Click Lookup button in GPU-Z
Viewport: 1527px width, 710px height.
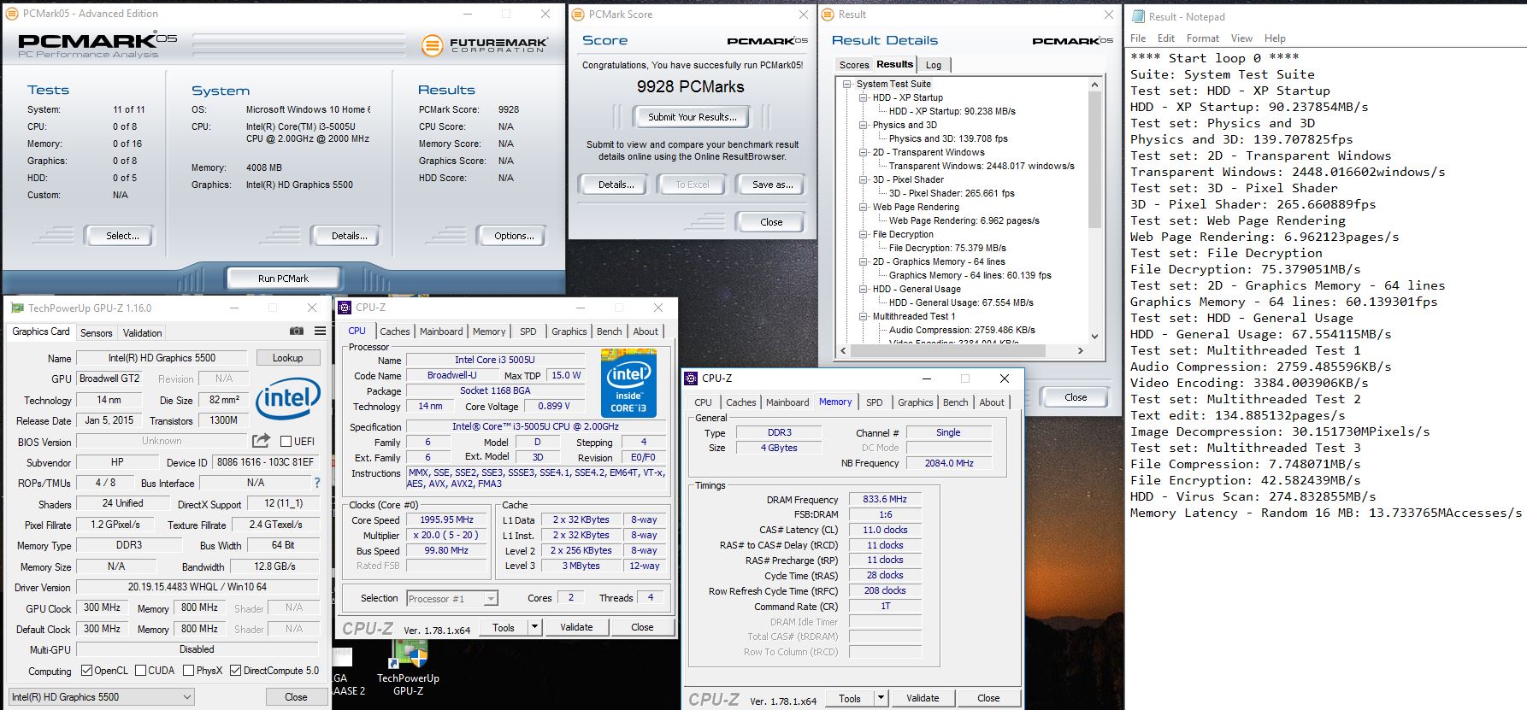pyautogui.click(x=287, y=358)
